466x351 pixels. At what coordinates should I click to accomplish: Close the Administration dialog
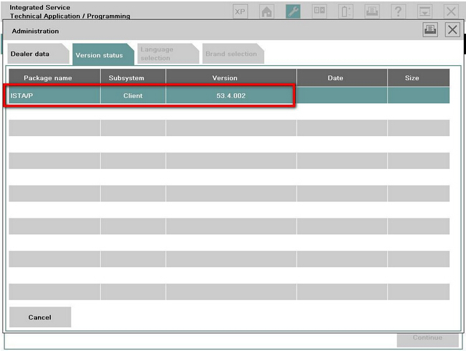click(452, 30)
